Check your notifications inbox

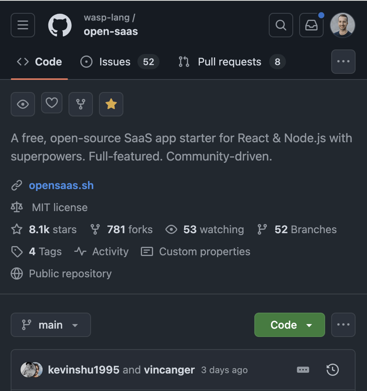pyautogui.click(x=311, y=25)
